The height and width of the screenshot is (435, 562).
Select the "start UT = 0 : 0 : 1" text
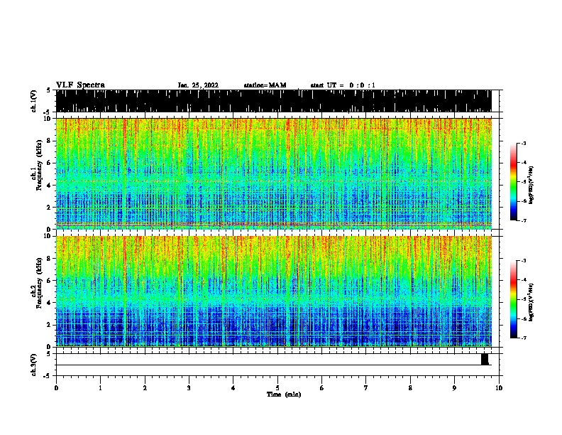pos(343,85)
